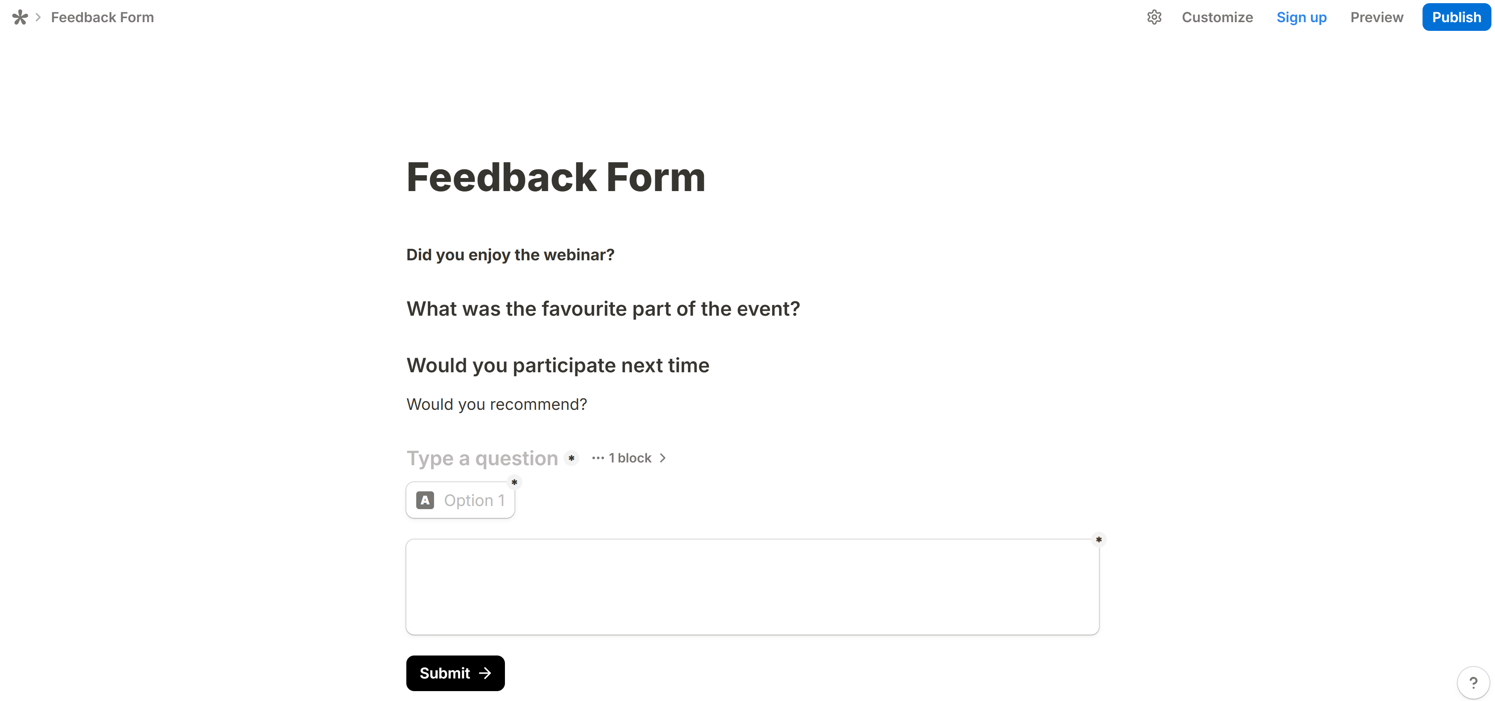Expand the 1 block chevron

coord(663,458)
